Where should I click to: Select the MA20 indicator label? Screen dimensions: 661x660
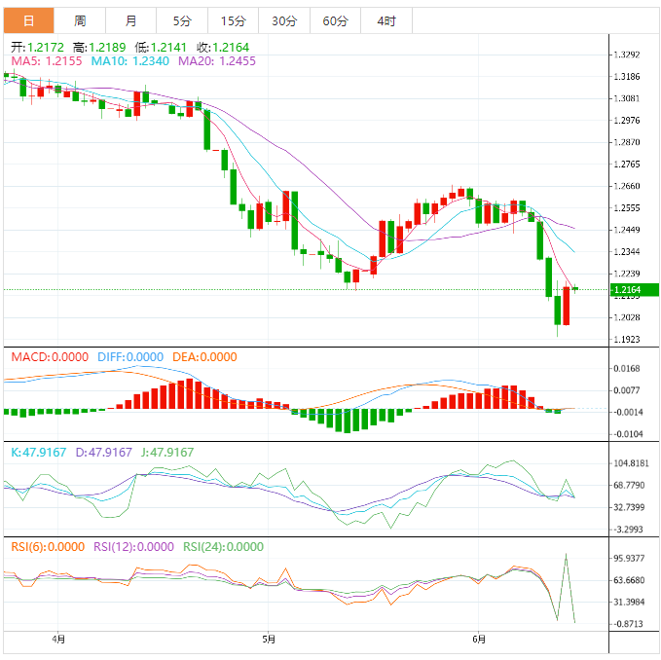coord(217,61)
